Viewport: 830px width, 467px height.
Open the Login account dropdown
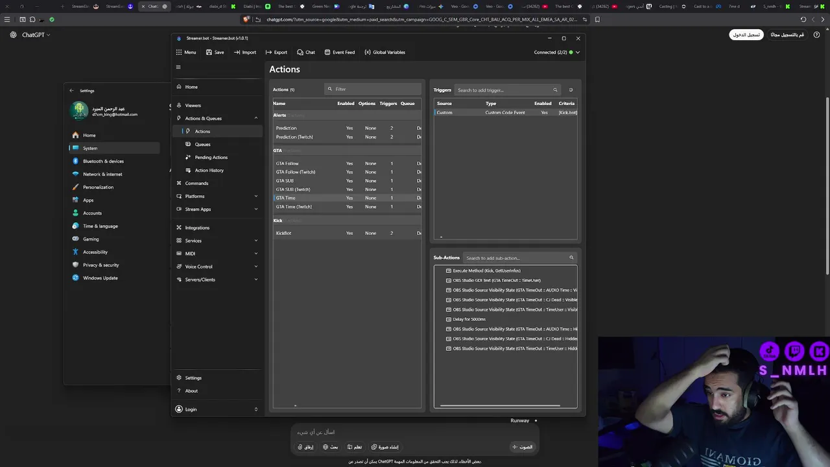[217, 409]
